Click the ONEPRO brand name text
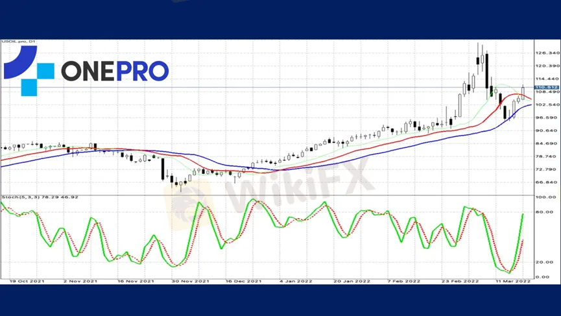 point(115,71)
